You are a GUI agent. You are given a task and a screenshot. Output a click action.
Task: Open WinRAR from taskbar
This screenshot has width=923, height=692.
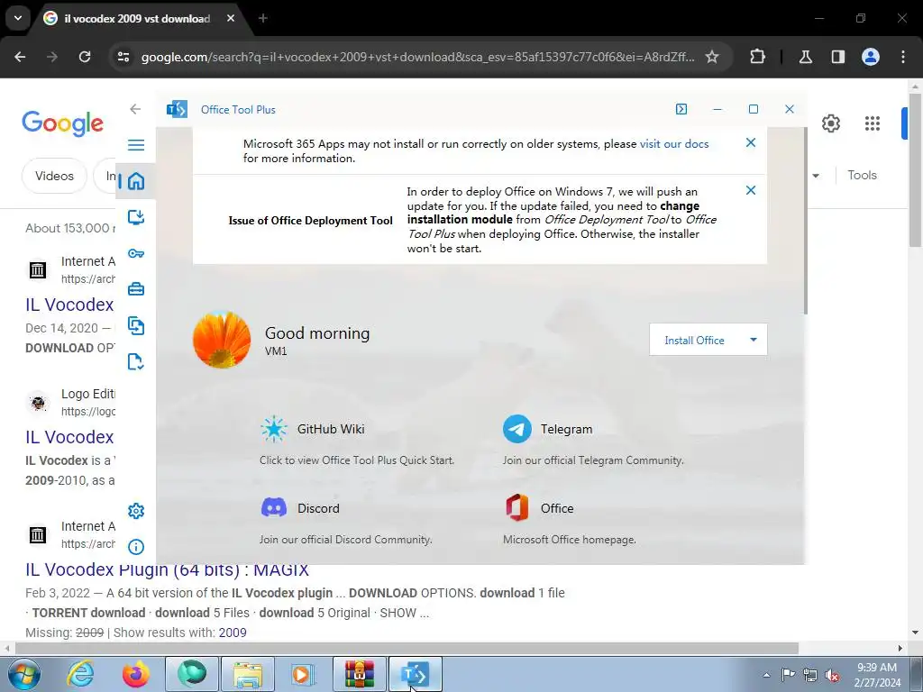(360, 674)
